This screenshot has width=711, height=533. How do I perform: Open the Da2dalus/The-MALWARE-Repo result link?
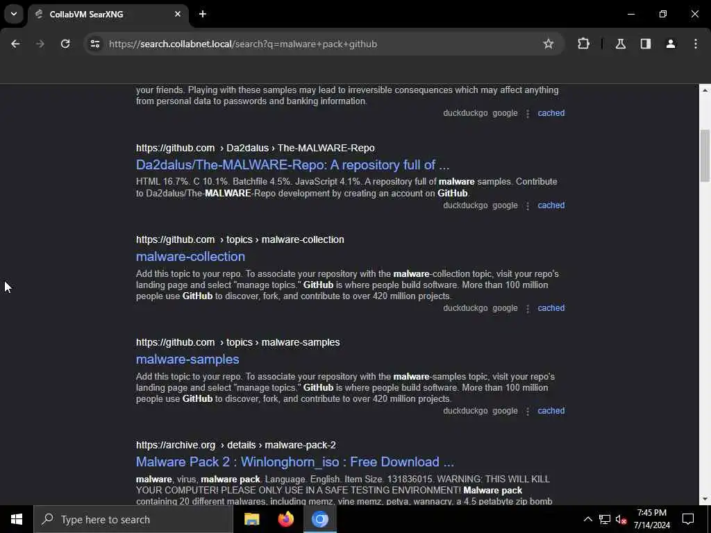click(292, 165)
